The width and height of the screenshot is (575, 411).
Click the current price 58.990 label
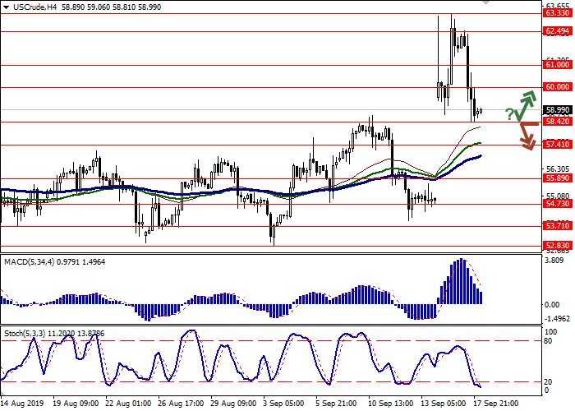[x=557, y=109]
